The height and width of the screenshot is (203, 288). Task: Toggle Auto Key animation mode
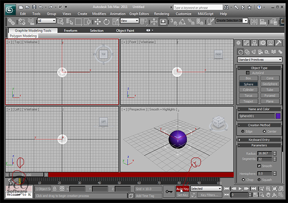(182, 189)
